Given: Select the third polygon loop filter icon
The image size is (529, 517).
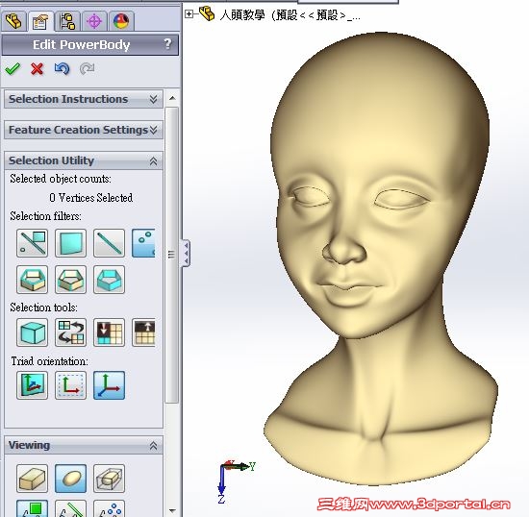Looking at the screenshot, I should (x=109, y=280).
